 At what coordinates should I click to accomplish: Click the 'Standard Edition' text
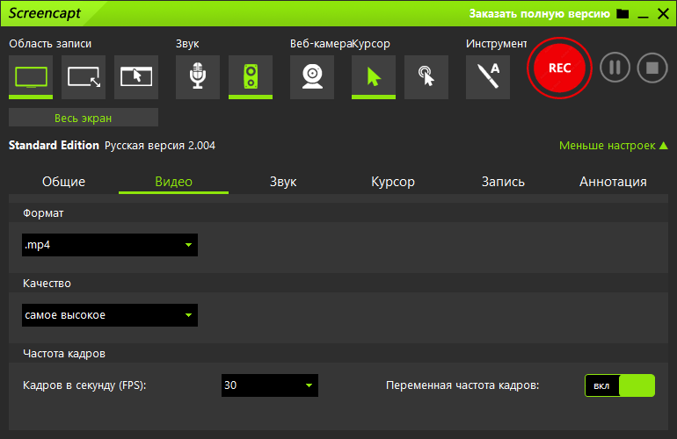point(54,146)
